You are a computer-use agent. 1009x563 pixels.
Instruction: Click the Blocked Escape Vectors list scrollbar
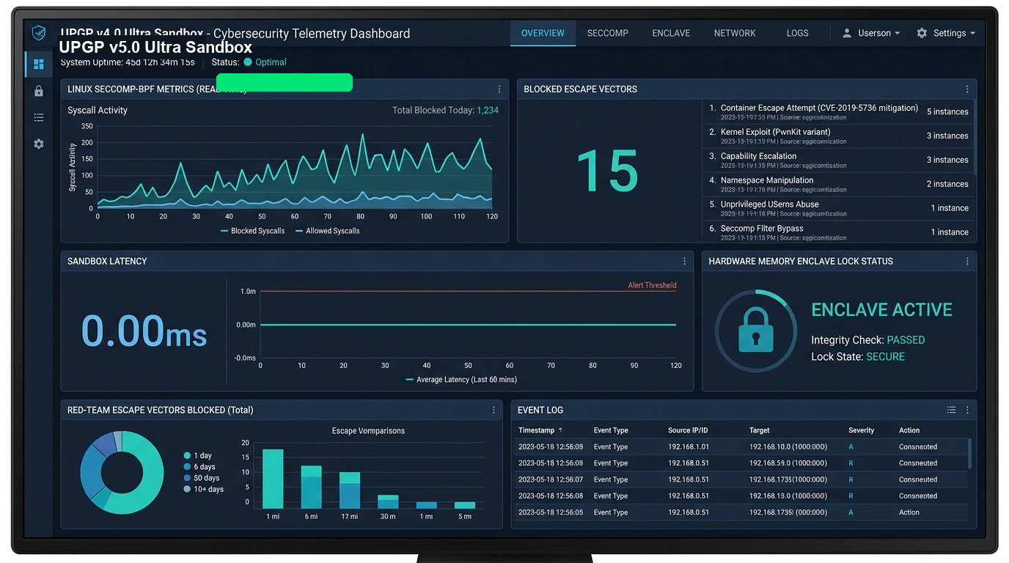[x=975, y=137]
